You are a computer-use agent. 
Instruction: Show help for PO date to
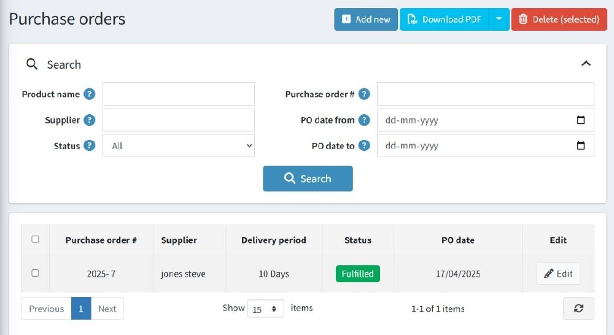(x=364, y=145)
